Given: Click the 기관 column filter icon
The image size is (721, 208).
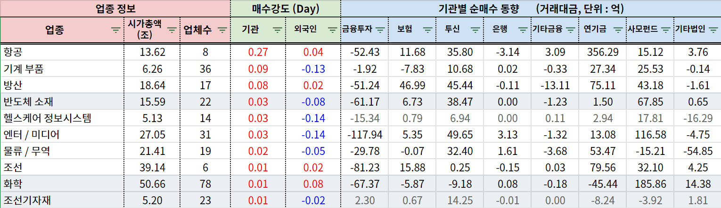Looking at the screenshot, I should (278, 30).
